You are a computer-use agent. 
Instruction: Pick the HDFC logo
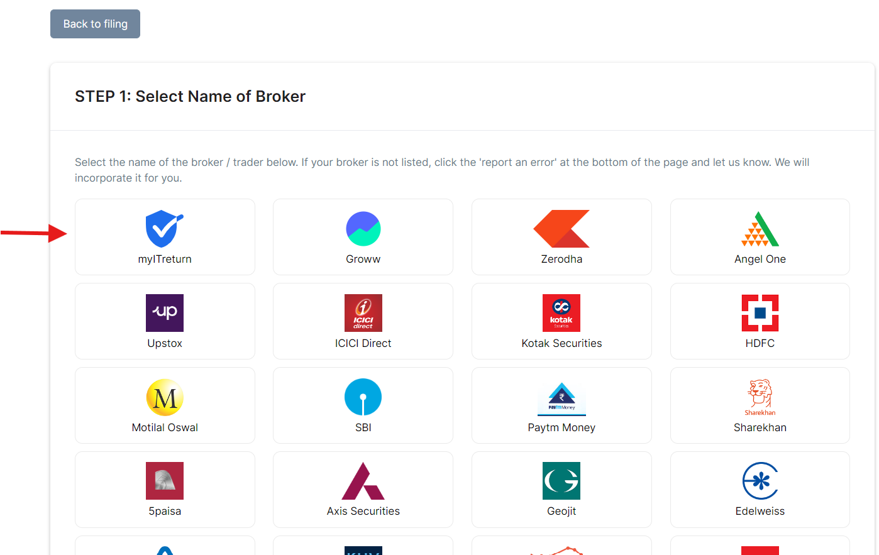click(760, 313)
